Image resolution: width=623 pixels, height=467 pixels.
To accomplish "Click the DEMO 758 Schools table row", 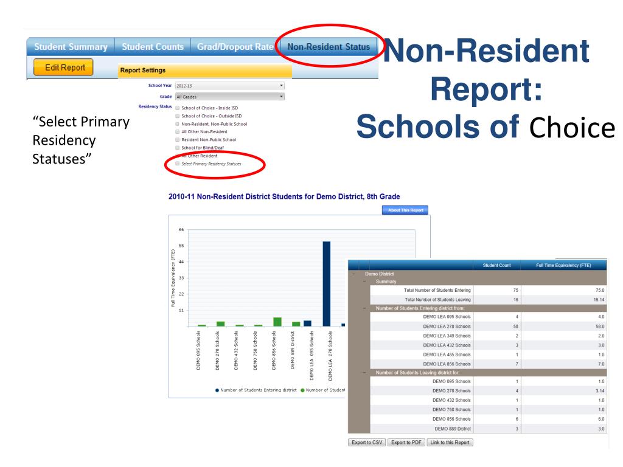I will coord(489,409).
